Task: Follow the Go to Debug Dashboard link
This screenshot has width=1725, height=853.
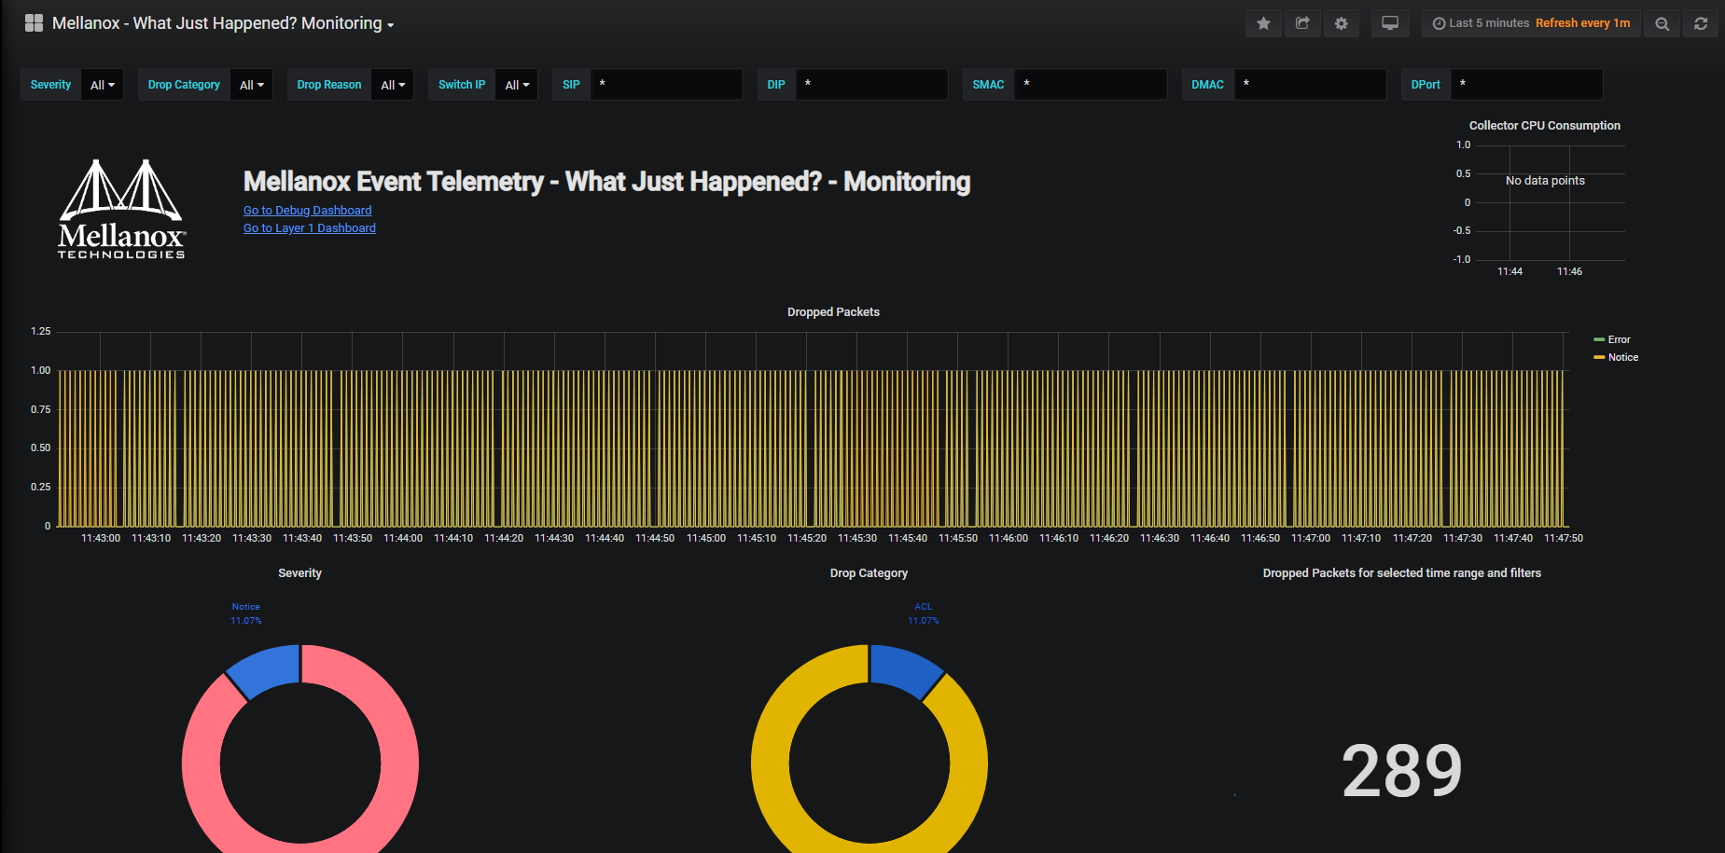Action: point(308,211)
